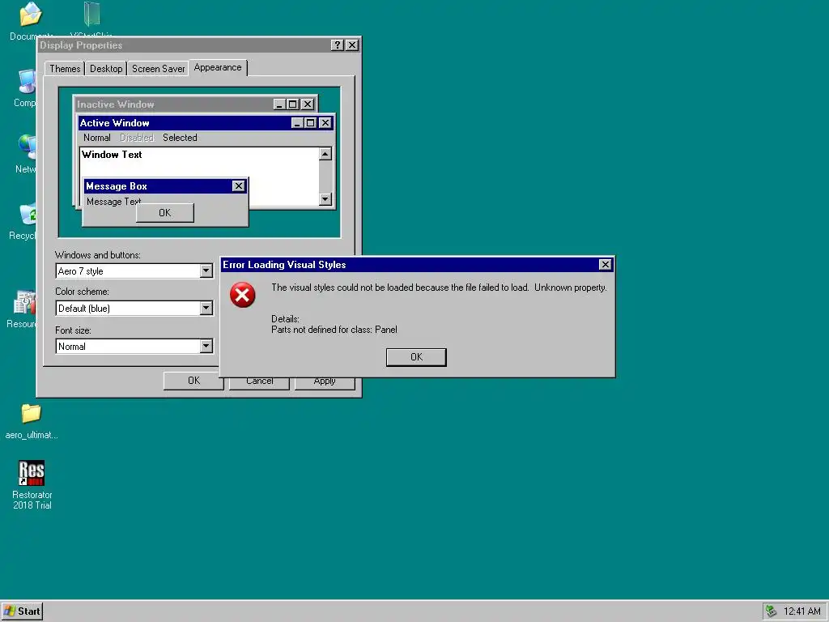Click the preview Message Box title bar
This screenshot has width=829, height=622.
click(165, 186)
